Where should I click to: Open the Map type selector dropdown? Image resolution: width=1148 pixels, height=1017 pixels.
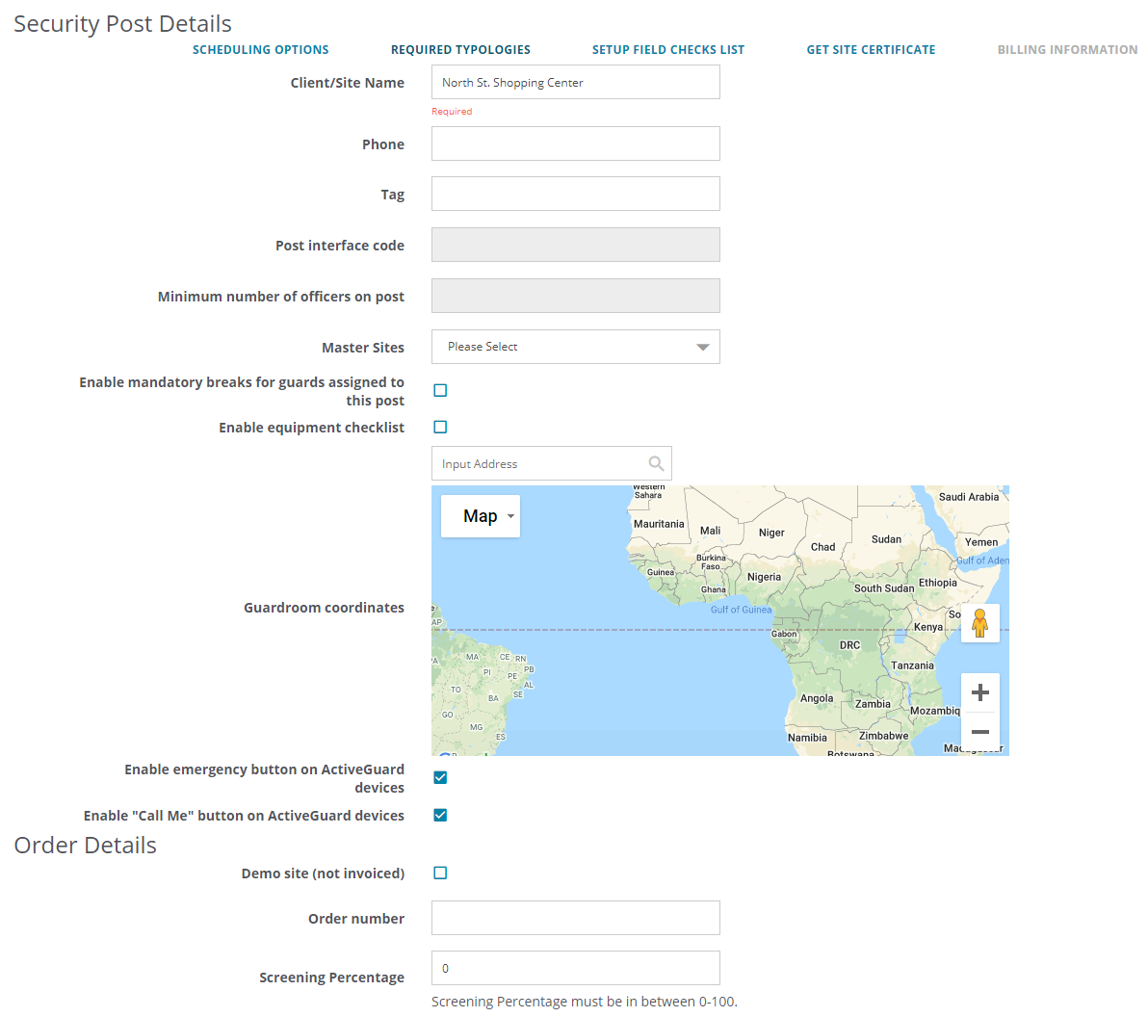point(480,516)
